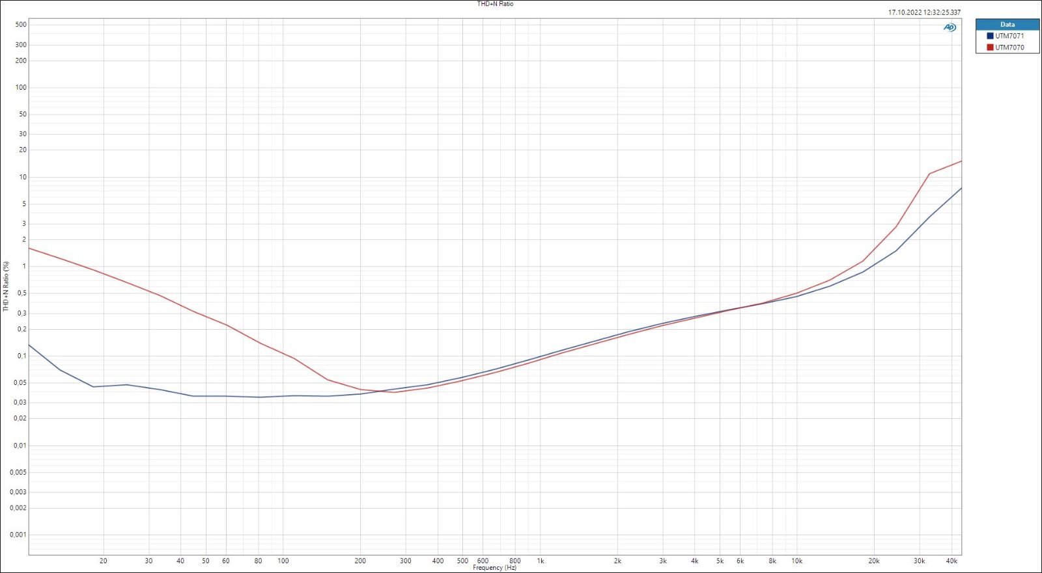Click the 0,001 tick label on y-axis
Viewport: 1042px width, 573px height.
click(x=18, y=535)
